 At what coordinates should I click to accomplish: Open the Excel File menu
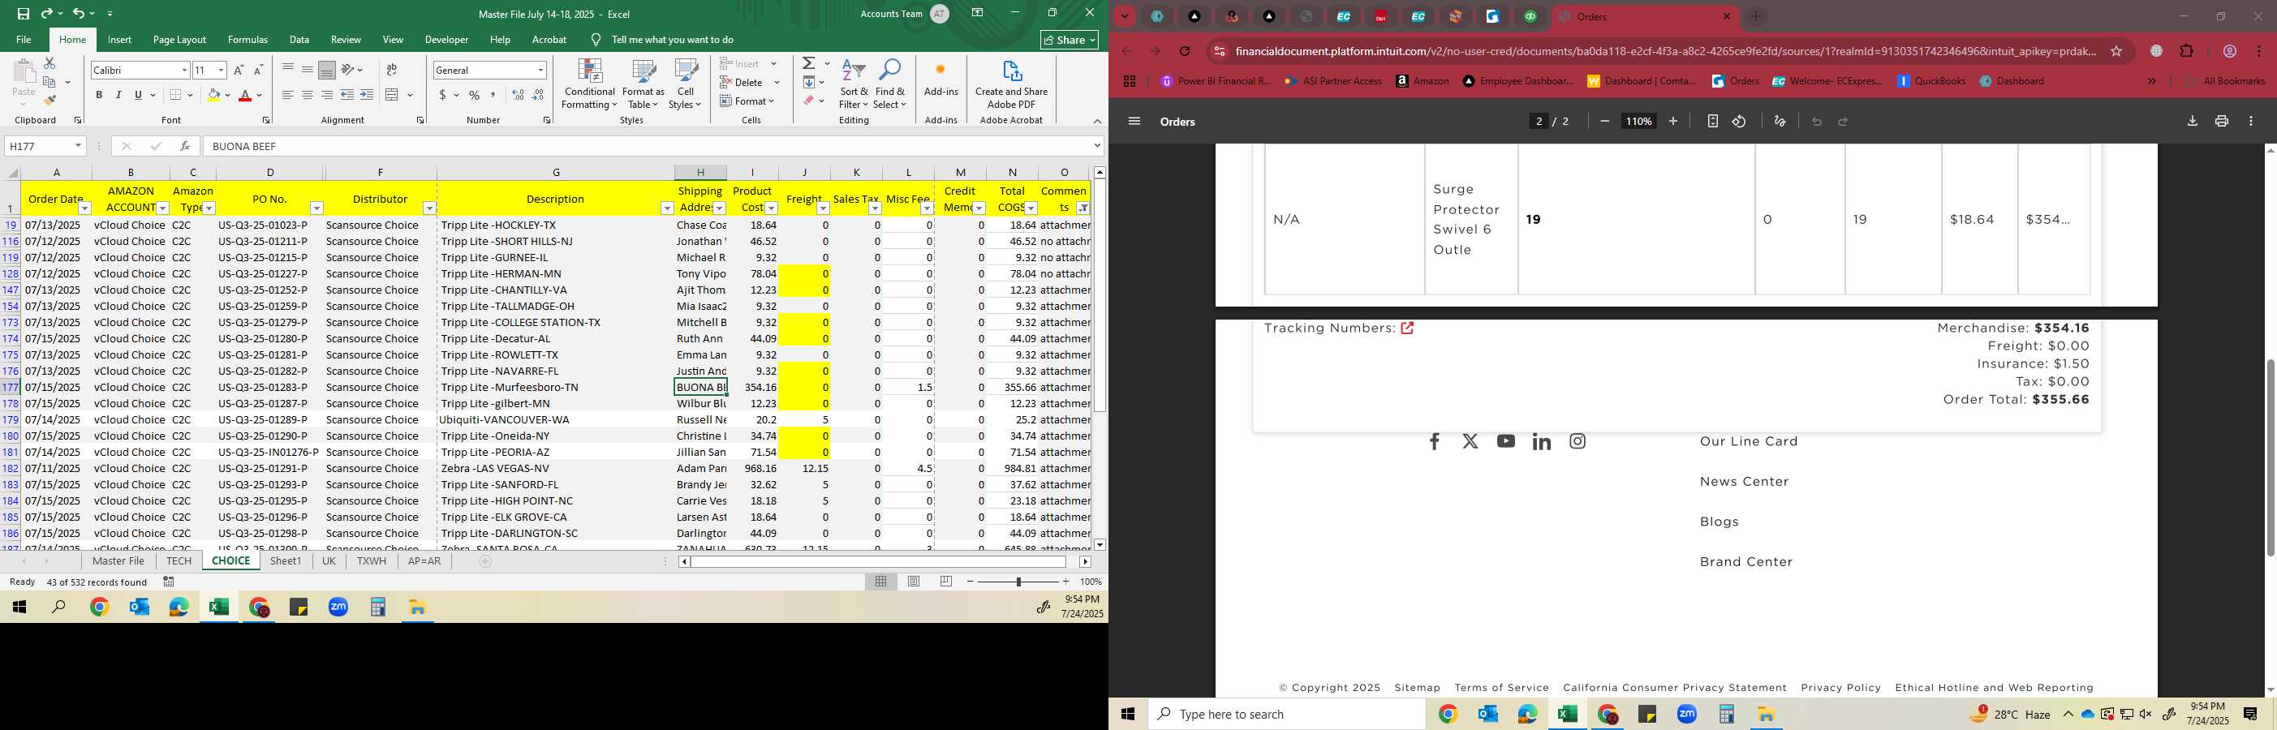pos(24,40)
